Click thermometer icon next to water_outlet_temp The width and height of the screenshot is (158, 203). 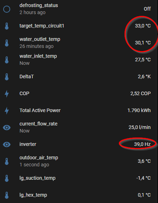click(x=7, y=43)
